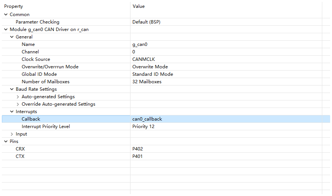Collapse the Baud Rate Settings group
The height and width of the screenshot is (196, 332).
coord(12,89)
